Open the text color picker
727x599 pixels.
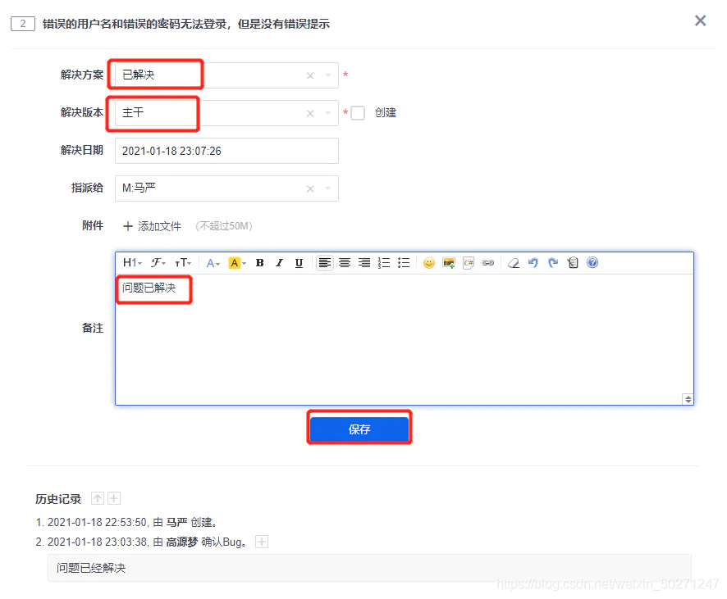pos(213,263)
